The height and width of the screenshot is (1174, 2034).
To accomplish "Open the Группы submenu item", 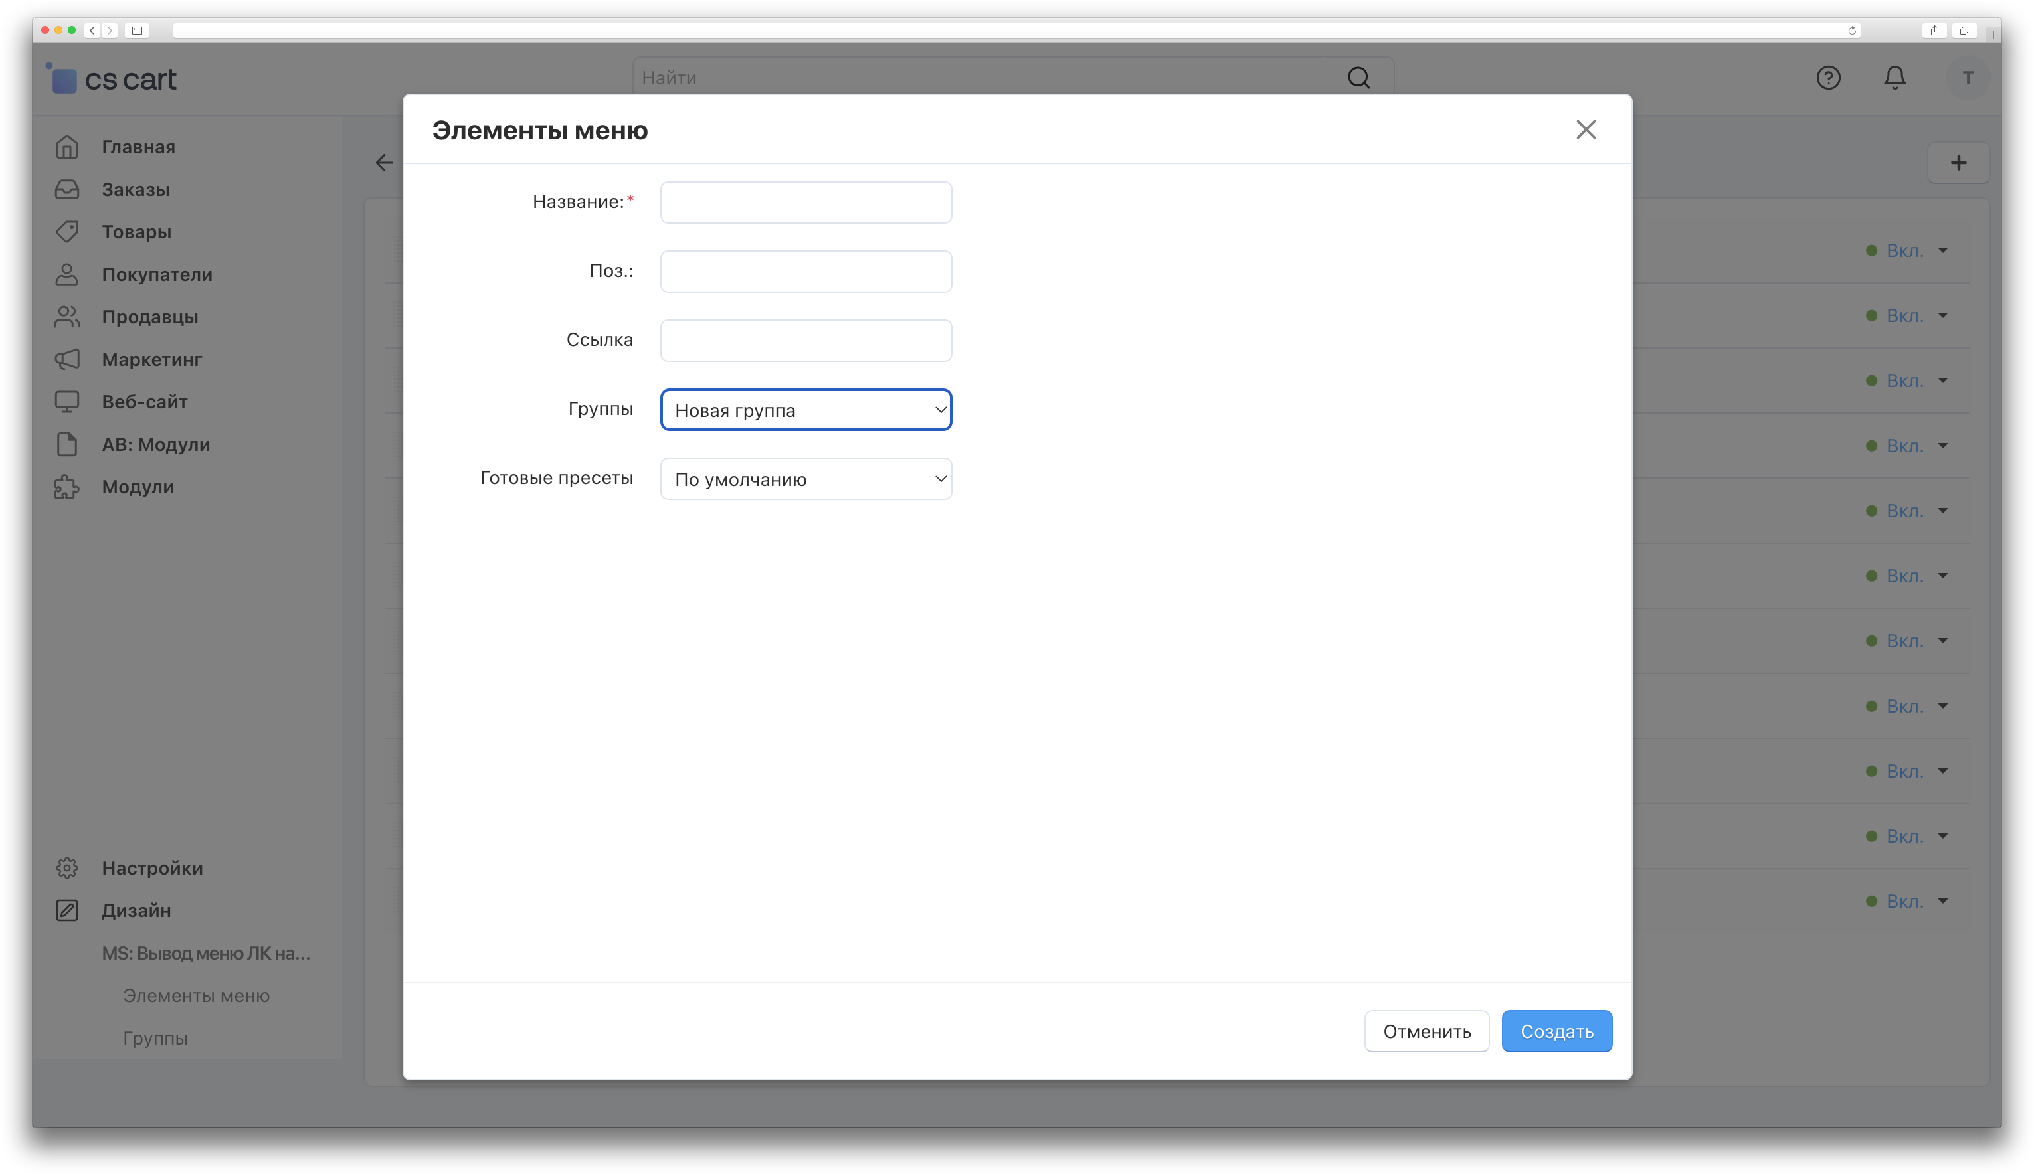I will point(155,1038).
